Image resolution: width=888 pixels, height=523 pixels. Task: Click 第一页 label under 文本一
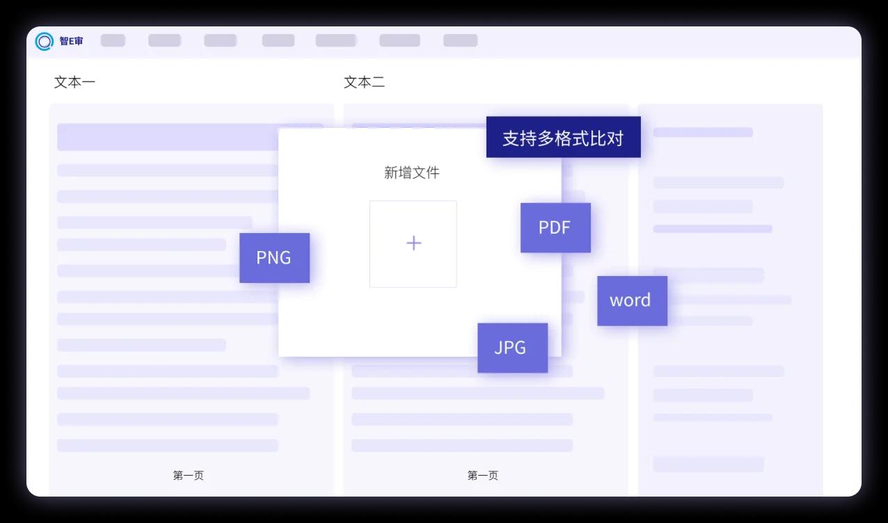(189, 476)
